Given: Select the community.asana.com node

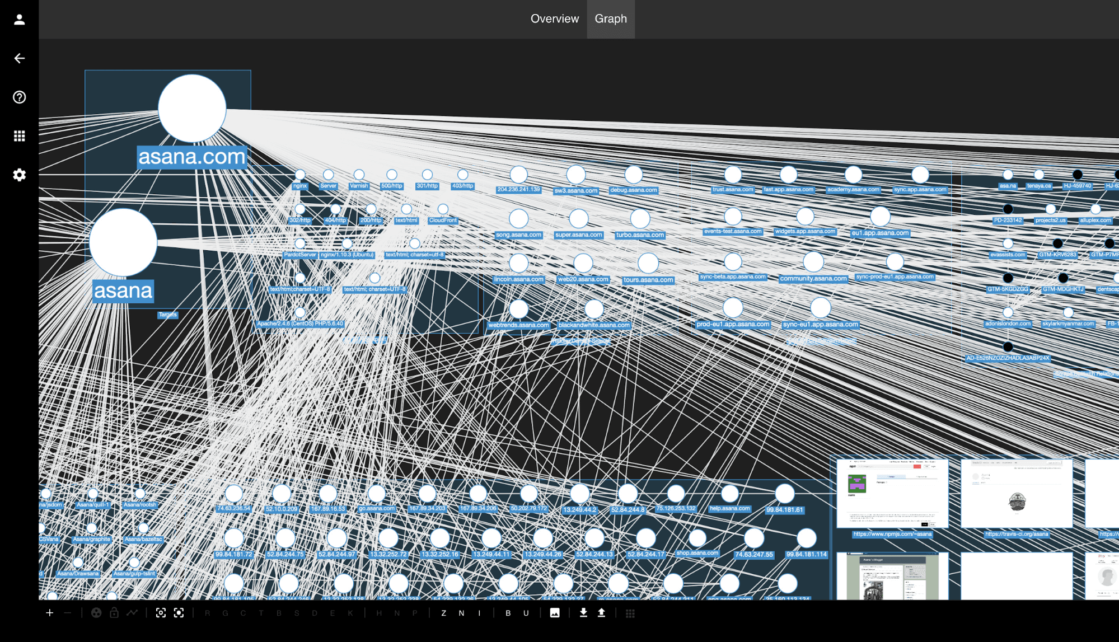Looking at the screenshot, I should coord(813,261).
